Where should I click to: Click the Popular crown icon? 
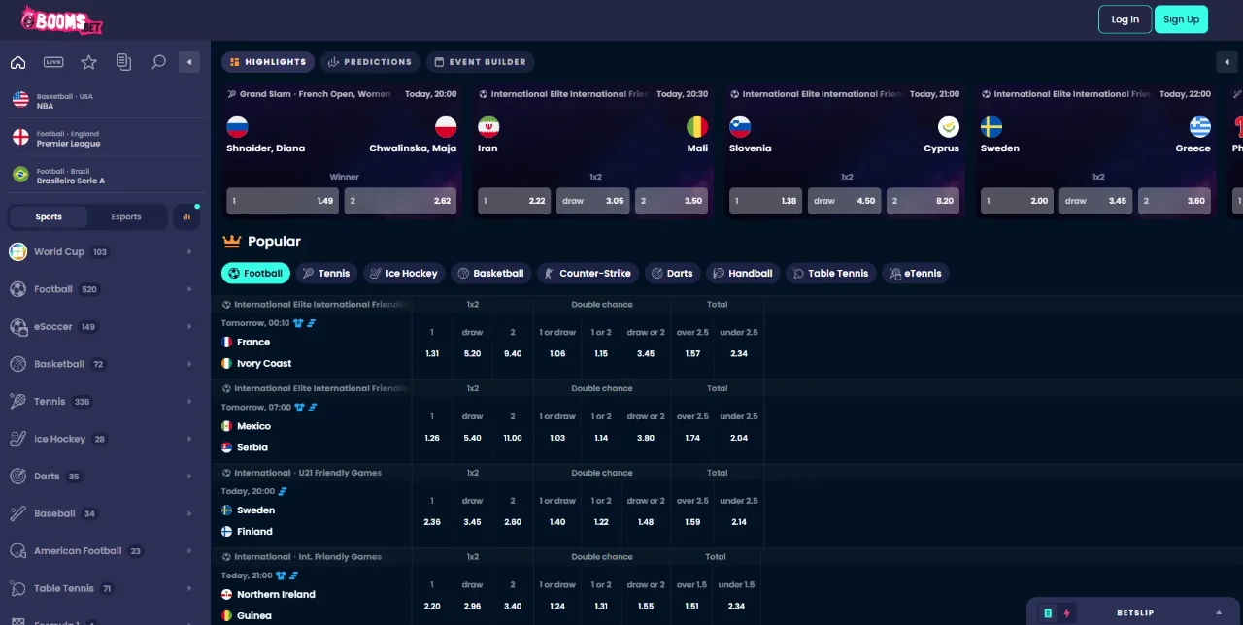231,241
